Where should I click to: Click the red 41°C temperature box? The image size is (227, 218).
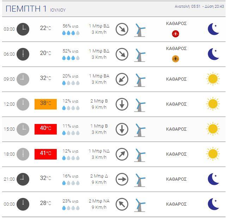coord(45,154)
